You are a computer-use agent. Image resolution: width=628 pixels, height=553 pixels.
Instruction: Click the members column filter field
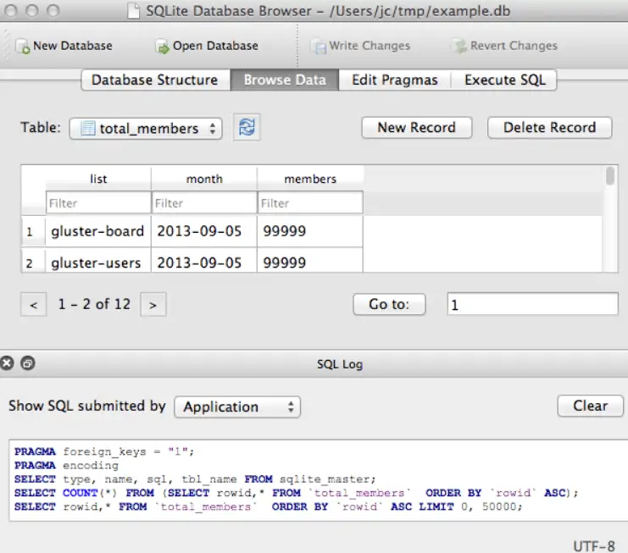pos(310,203)
